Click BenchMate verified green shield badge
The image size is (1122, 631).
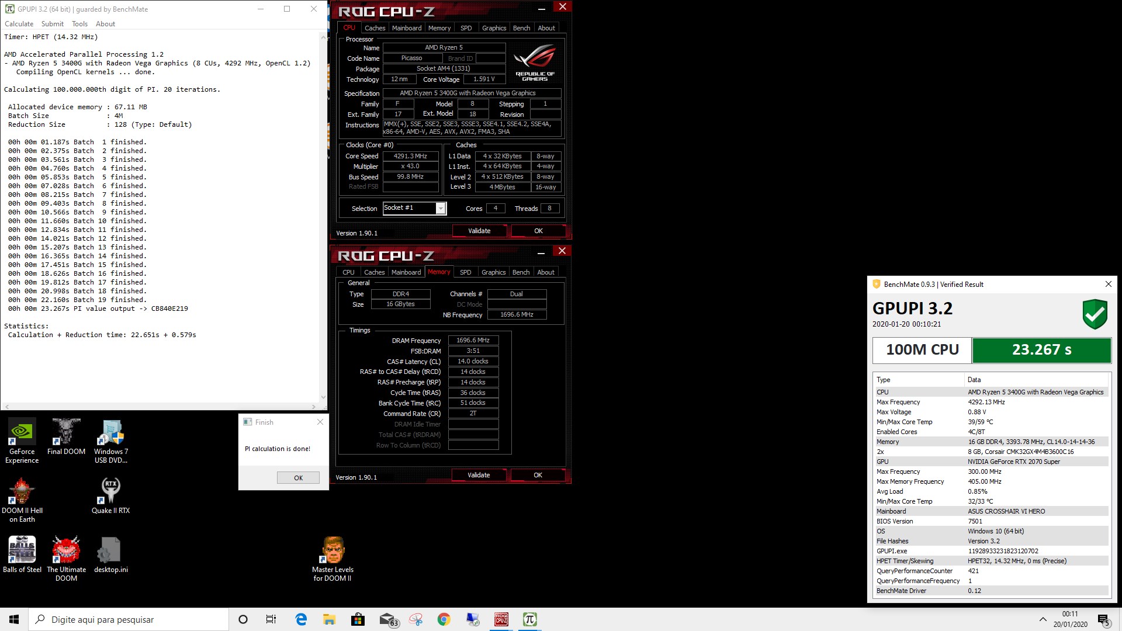coord(1095,314)
